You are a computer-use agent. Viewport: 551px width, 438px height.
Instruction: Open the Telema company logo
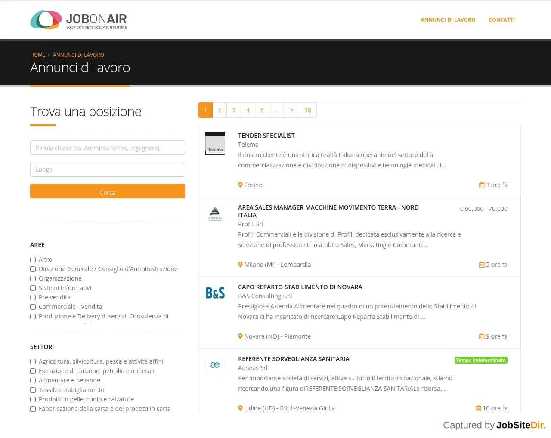215,143
